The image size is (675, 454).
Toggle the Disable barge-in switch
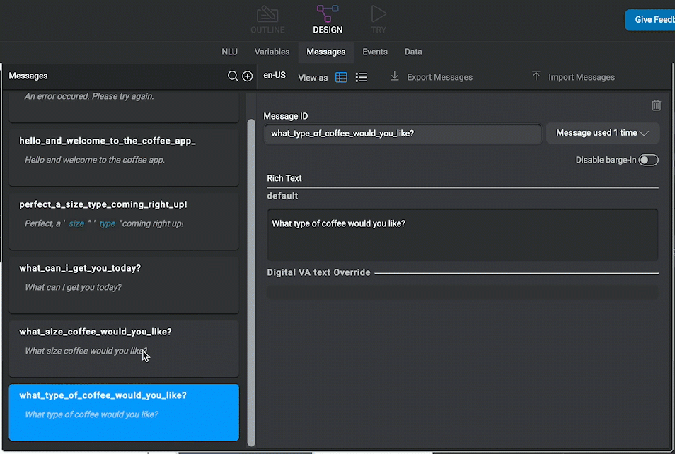648,160
